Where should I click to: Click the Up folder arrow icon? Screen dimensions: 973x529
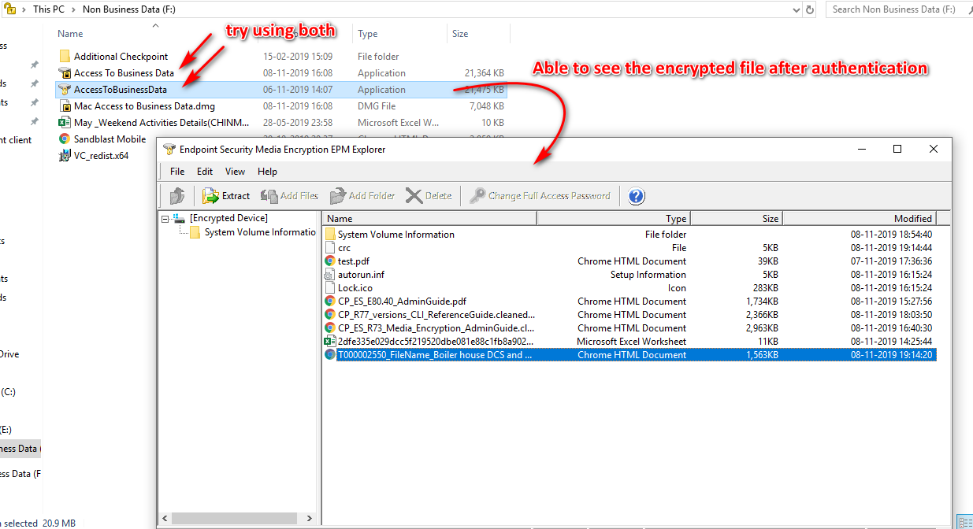pos(177,196)
